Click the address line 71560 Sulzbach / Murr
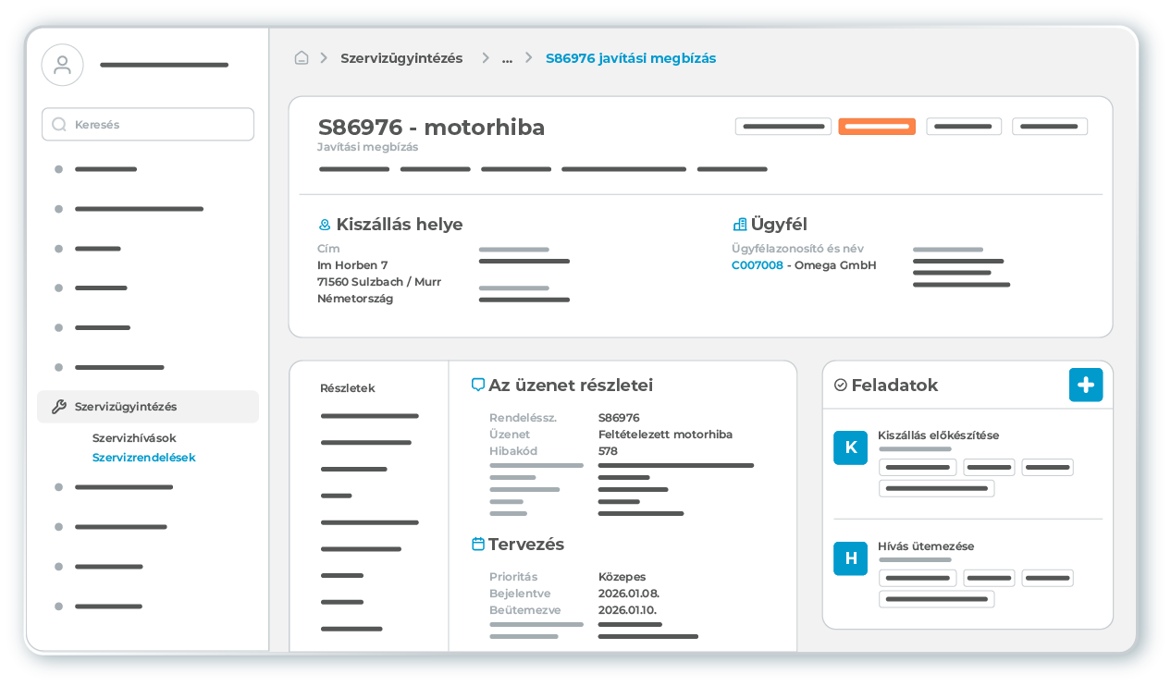 click(x=379, y=282)
